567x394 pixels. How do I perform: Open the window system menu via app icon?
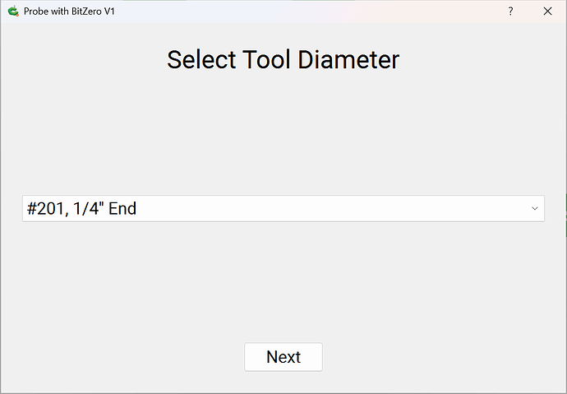click(12, 12)
